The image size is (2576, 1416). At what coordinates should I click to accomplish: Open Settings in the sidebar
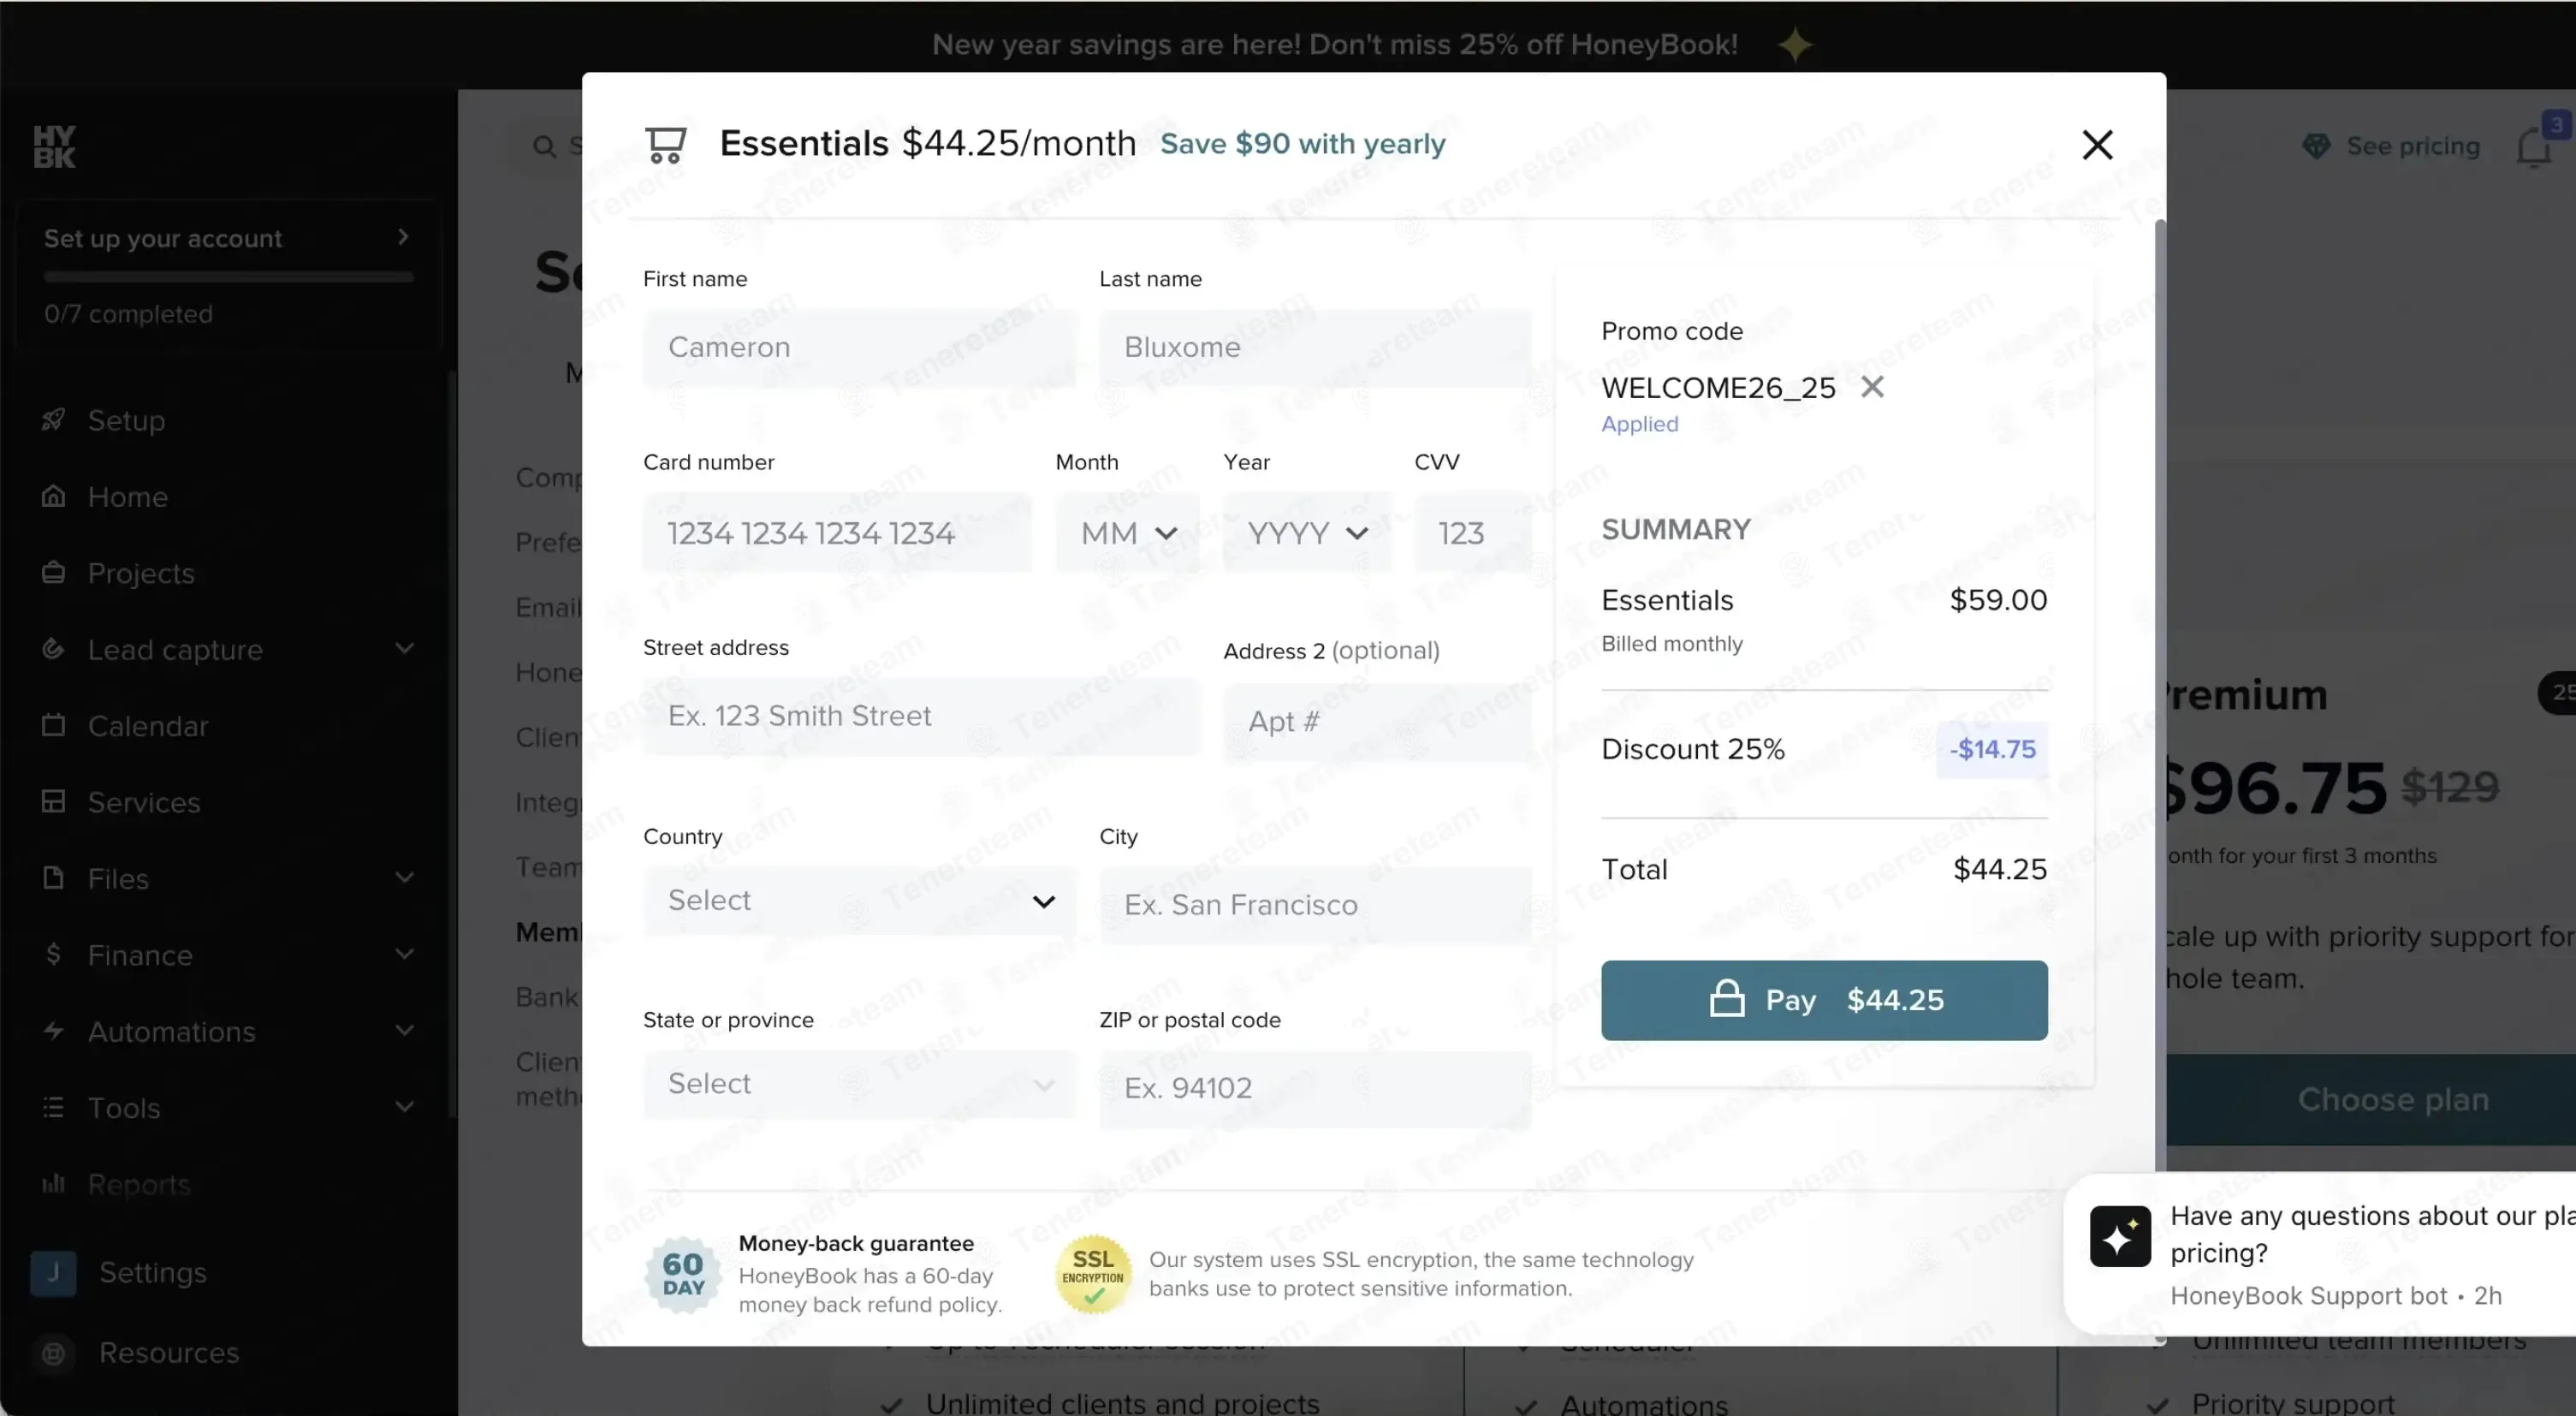[x=152, y=1273]
